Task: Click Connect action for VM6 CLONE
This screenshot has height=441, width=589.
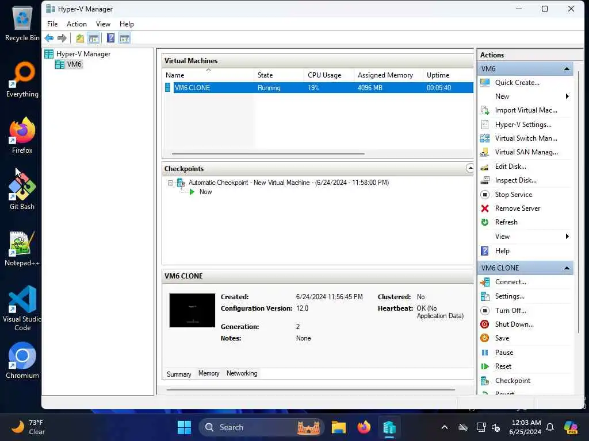Action: 511,282
